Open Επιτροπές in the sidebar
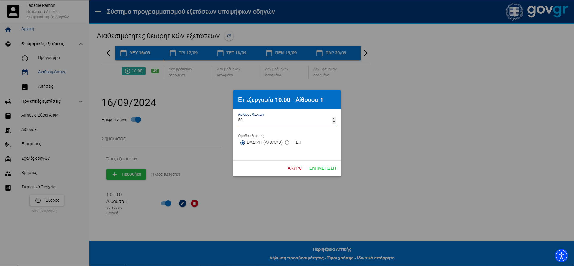Viewport: 574px width, 266px height. click(x=31, y=144)
